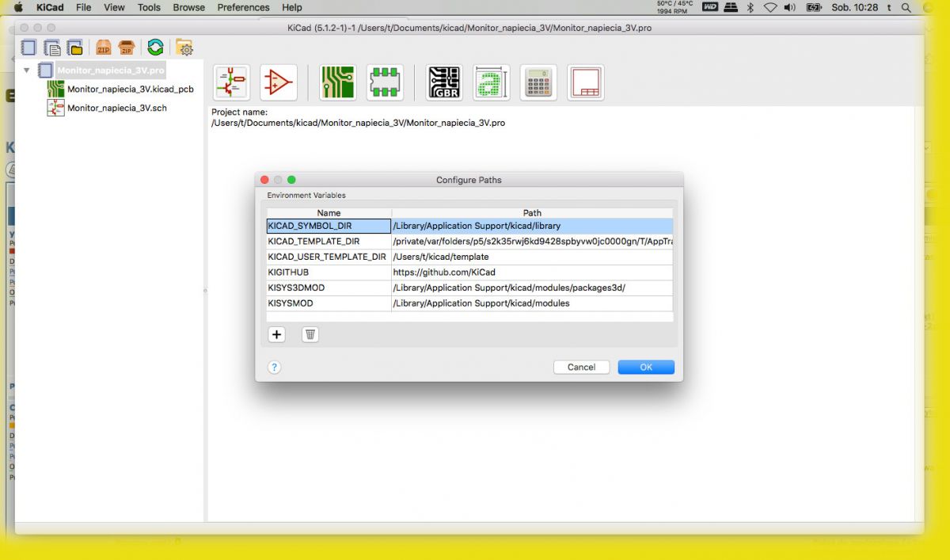Open the File menu
Viewport: 950px width, 560px height.
(83, 7)
